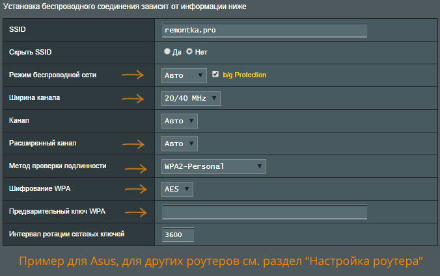The image size is (440, 276).
Task: Click the orange 'Пример для Asus' caption
Action: pos(221,261)
